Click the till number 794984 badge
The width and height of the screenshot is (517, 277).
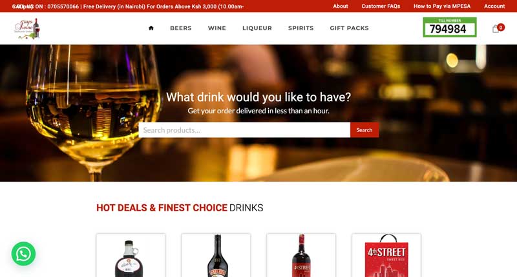click(x=450, y=27)
